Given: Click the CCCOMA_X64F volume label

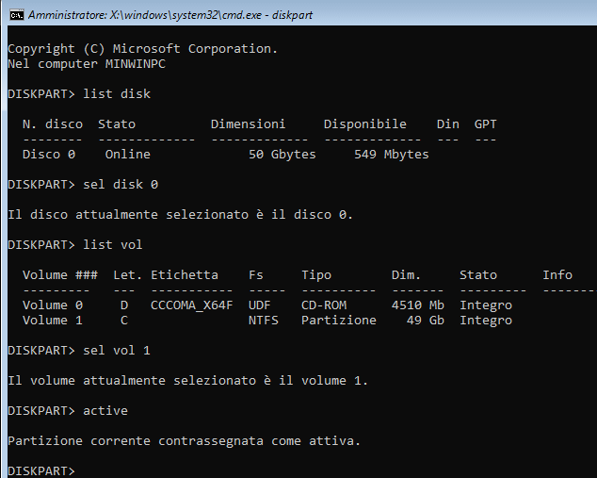Looking at the screenshot, I should point(191,305).
